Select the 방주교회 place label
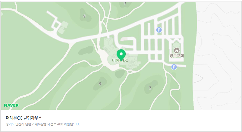The height and width of the screenshot is (132, 242). 177,55
